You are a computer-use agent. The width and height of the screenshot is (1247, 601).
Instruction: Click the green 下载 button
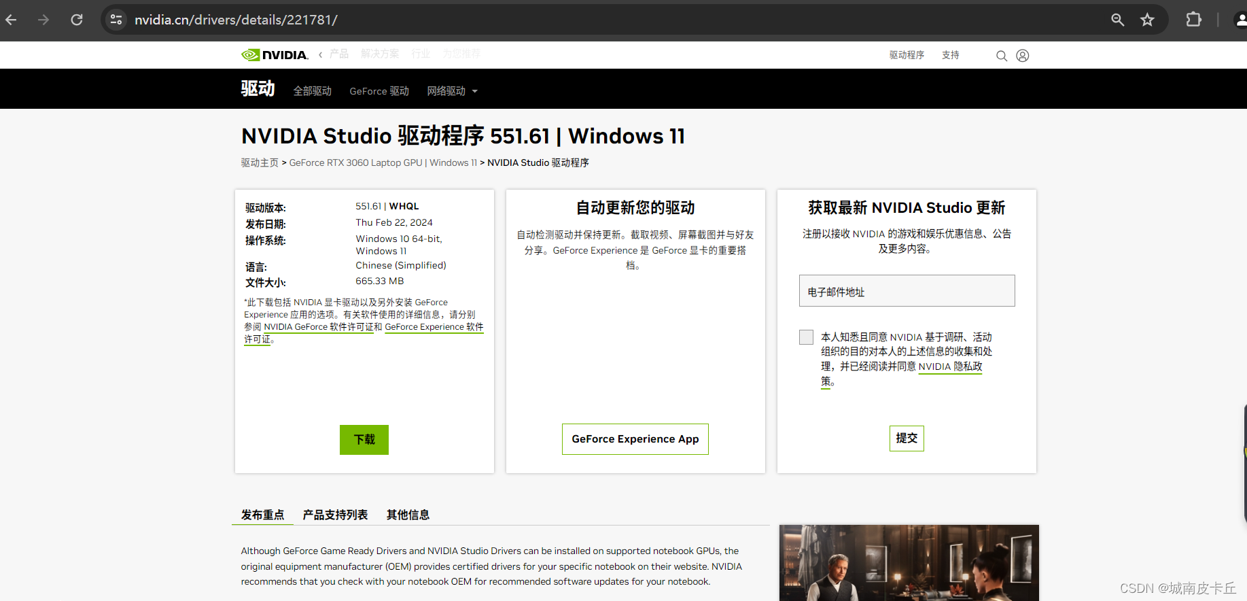[364, 440]
